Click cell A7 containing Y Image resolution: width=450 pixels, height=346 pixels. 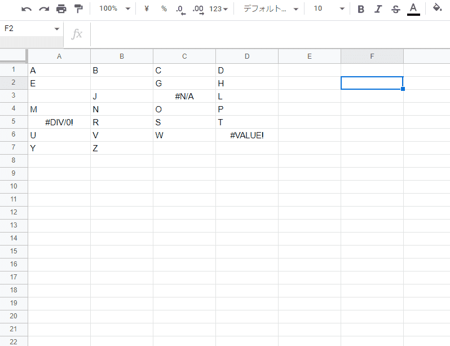[x=59, y=148]
